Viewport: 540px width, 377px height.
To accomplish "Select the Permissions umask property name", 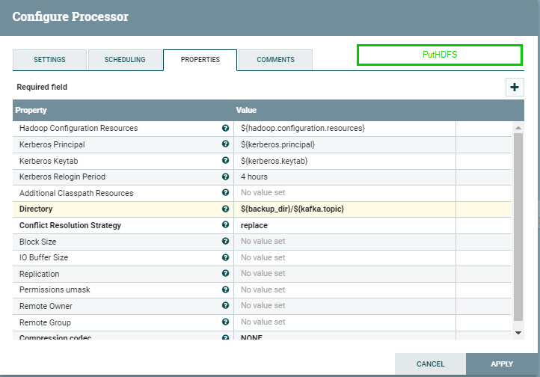I will point(55,289).
